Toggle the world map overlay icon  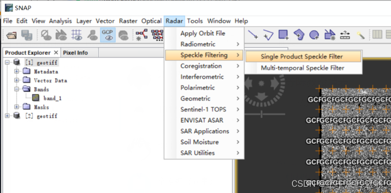[123, 35]
